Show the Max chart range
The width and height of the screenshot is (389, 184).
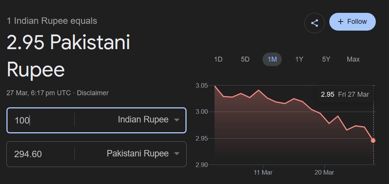coord(353,59)
